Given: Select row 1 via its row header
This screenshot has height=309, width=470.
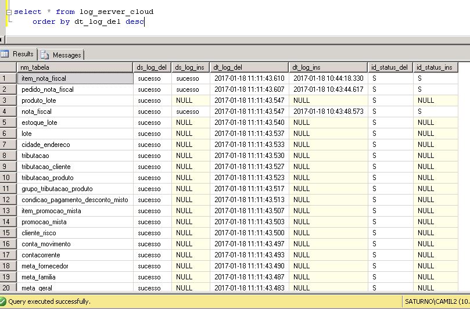Looking at the screenshot, I should coord(8,78).
